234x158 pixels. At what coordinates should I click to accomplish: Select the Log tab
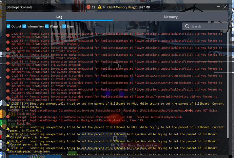pyautogui.click(x=59, y=17)
